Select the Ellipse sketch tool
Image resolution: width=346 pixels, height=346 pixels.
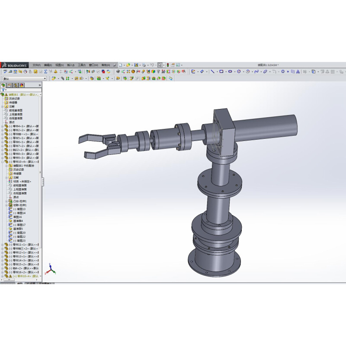[265, 71]
